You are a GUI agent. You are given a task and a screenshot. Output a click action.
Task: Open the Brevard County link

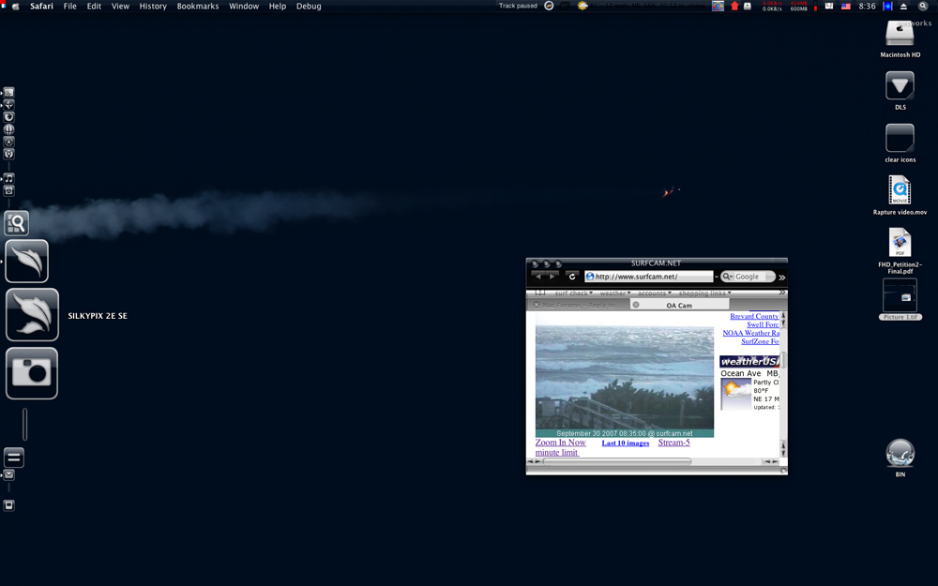click(x=754, y=316)
